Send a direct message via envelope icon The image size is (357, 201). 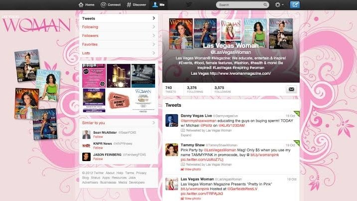click(291, 89)
